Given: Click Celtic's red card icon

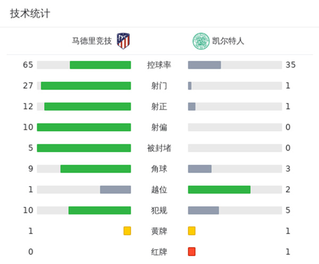Looking at the screenshot, I should 191,251.
